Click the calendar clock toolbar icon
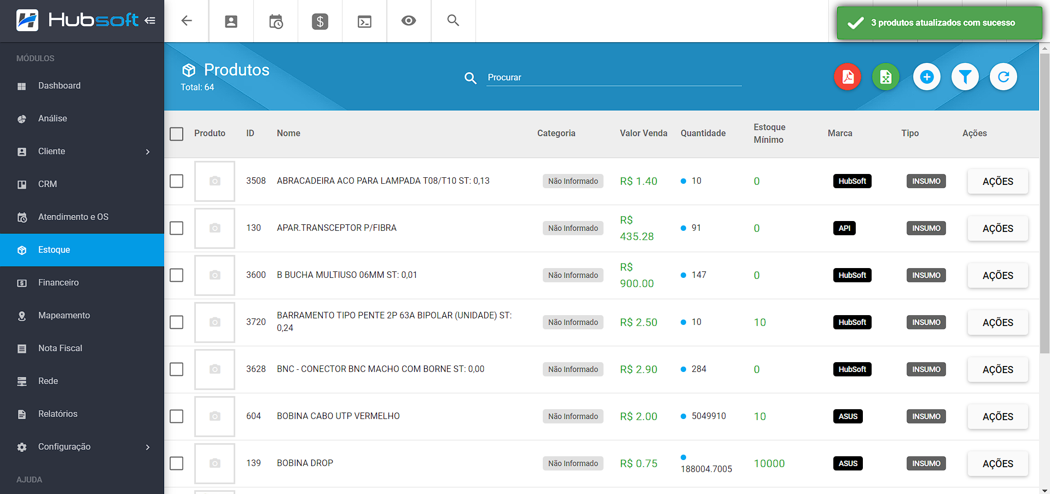Screen dimensions: 1050x494 (276, 21)
